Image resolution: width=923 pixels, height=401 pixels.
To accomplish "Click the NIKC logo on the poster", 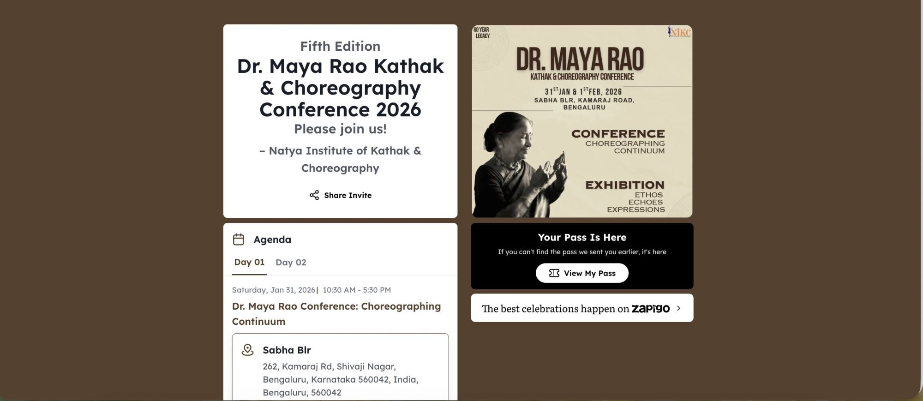I will pyautogui.click(x=679, y=32).
